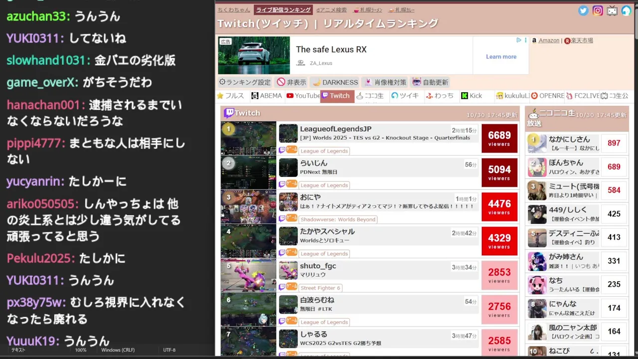Toggle 自動更新 auto refresh button
The image size is (638, 359).
coord(430,82)
